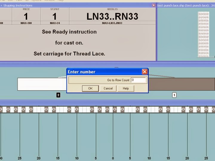Image resolution: width=215 pixels, height=161 pixels.
Task: Click needle number 10 right of center
Action: click(149, 158)
